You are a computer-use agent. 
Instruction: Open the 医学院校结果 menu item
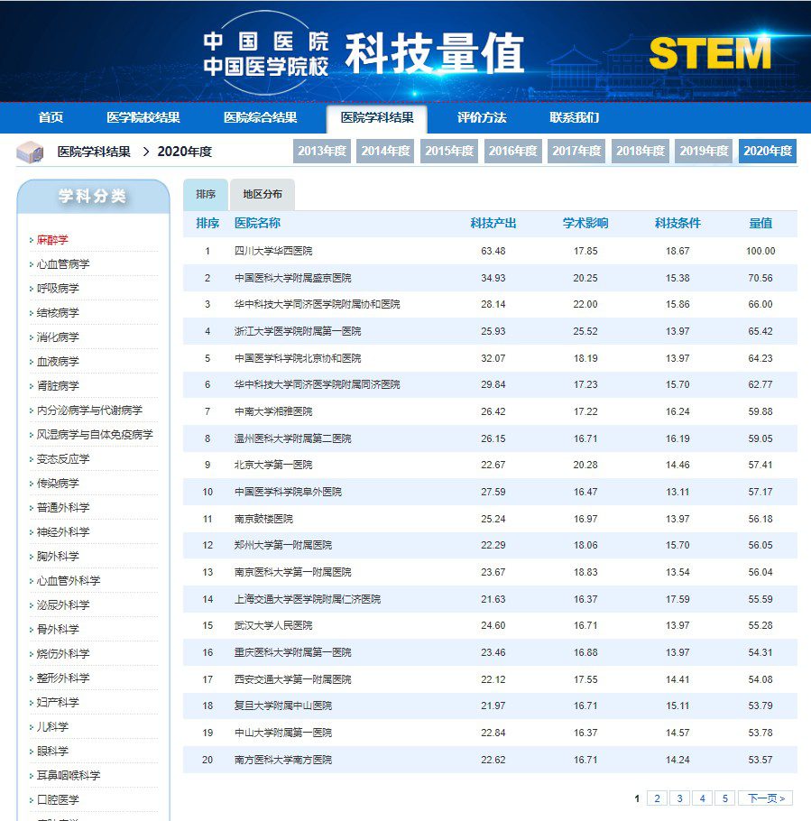click(x=143, y=117)
